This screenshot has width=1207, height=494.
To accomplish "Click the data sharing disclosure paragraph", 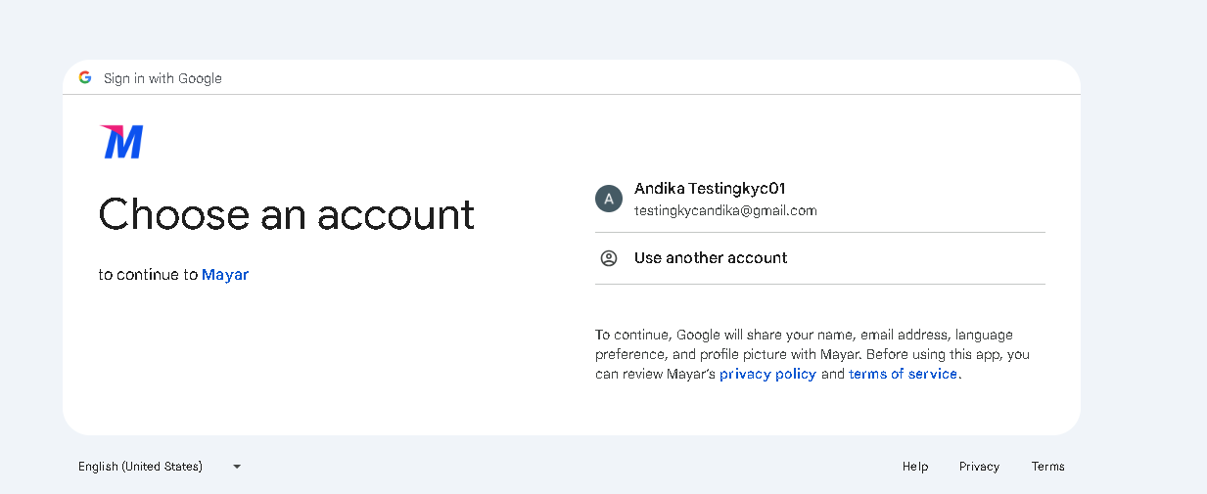I will pos(812,354).
